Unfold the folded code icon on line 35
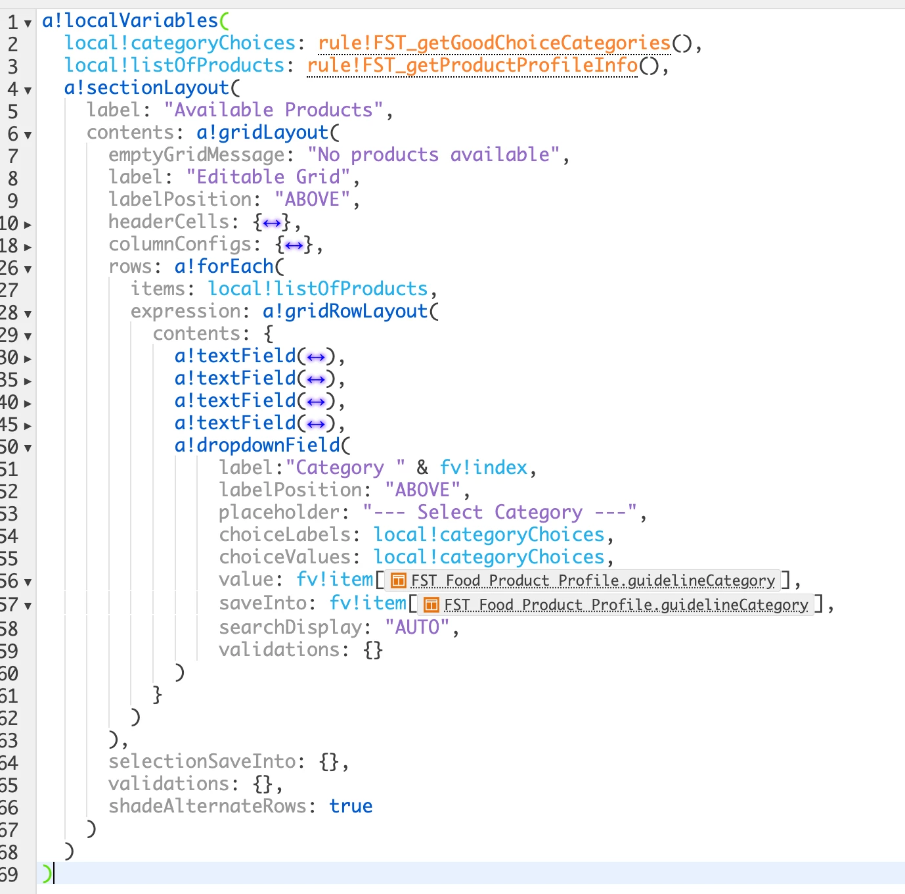This screenshot has height=894, width=905. click(317, 380)
